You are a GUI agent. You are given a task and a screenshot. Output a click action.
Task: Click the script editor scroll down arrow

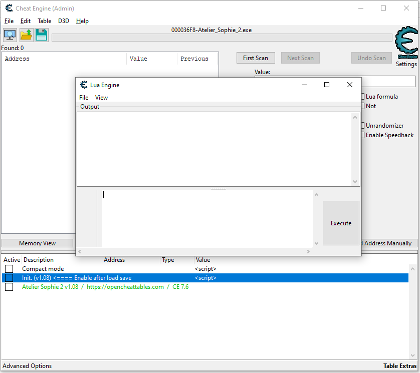(x=317, y=243)
